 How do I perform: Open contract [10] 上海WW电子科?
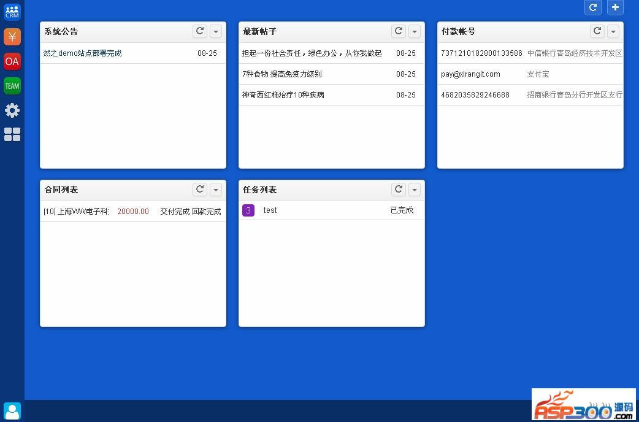tap(76, 211)
